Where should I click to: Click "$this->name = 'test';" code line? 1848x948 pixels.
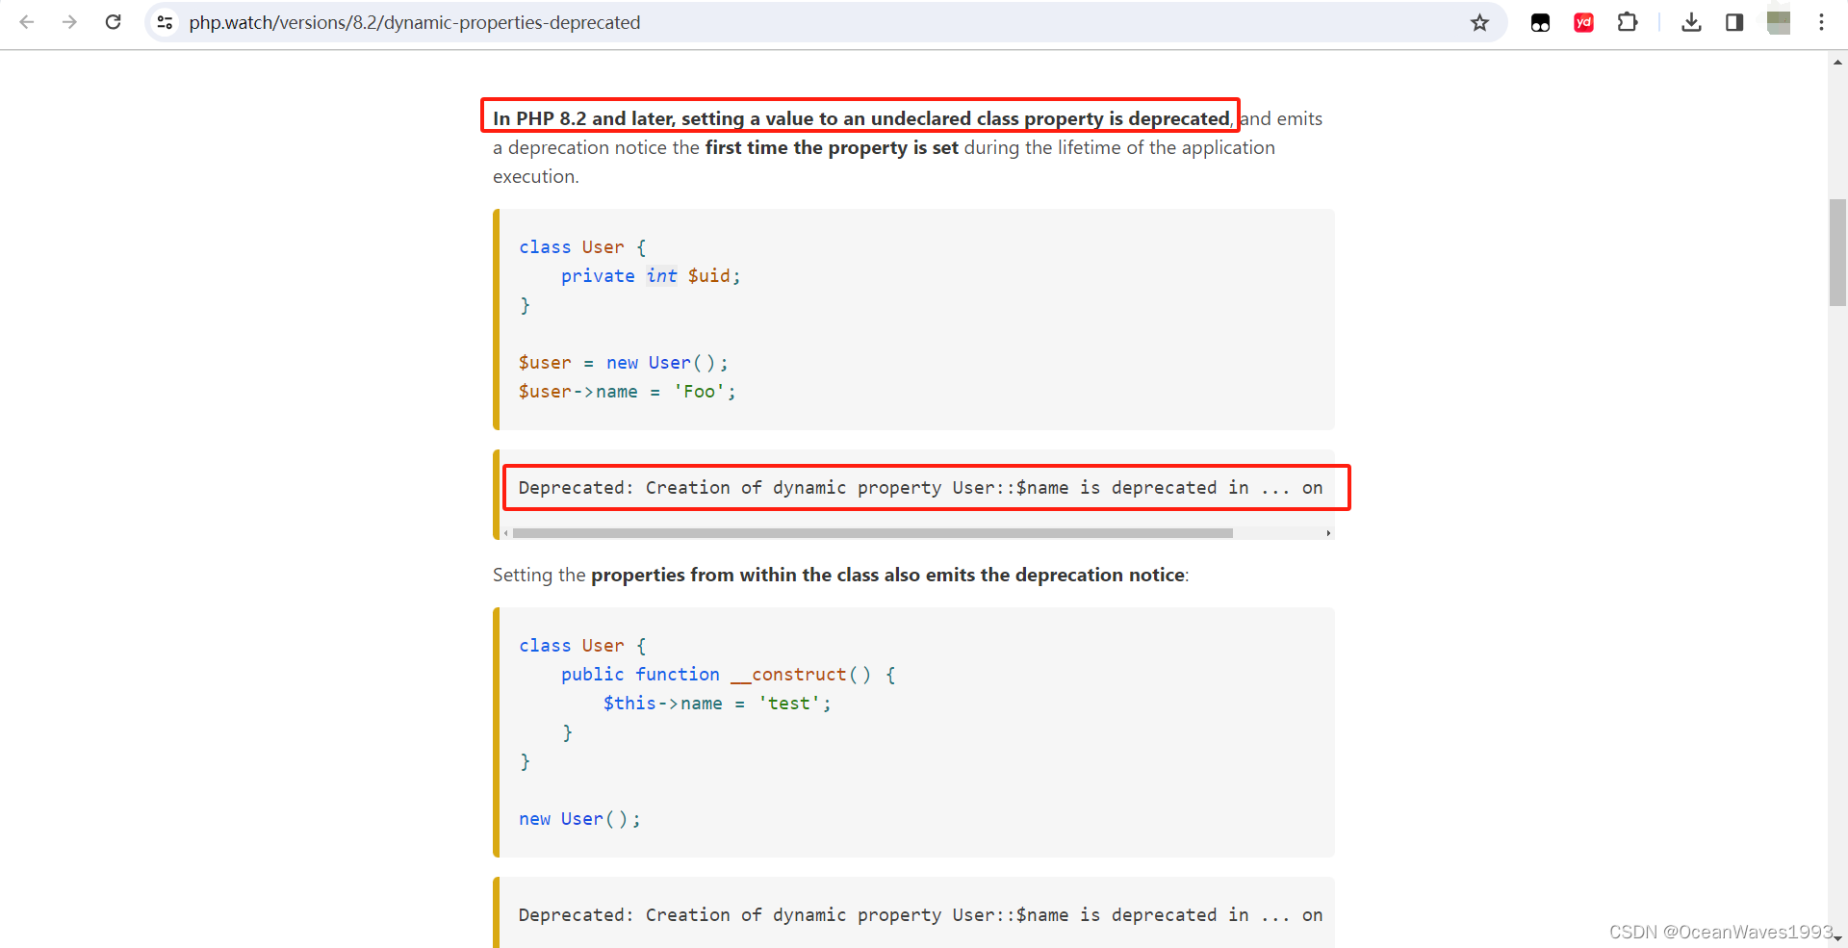(717, 704)
